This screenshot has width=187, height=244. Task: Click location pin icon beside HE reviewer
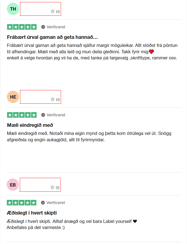[x=53, y=100]
